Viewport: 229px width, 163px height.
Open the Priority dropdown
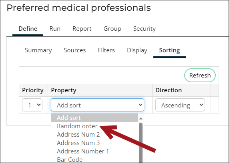coord(32,105)
